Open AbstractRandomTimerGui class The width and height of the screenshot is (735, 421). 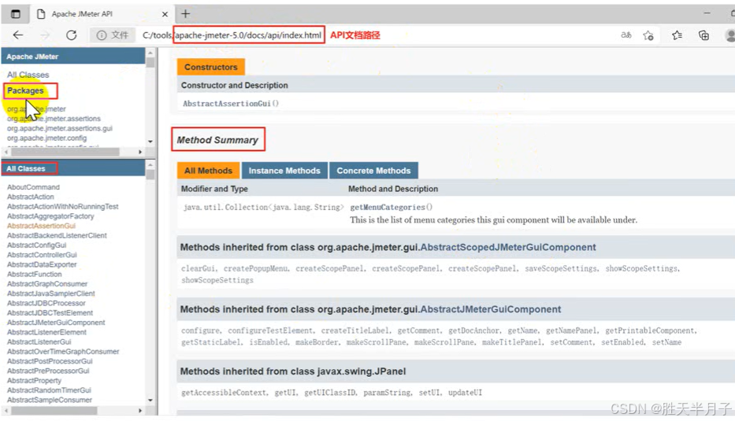pos(49,390)
